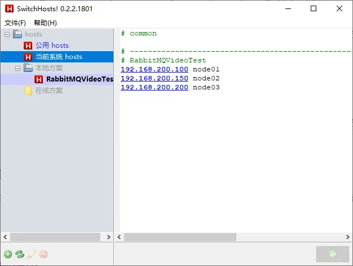
Task: Open the 192.168.200.100 link
Action: (x=154, y=69)
